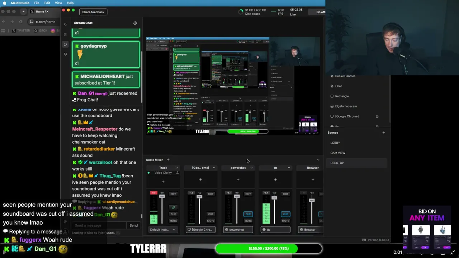Add an effect to the Browser channel
Viewport: 459px width, 258px height.
point(313,180)
